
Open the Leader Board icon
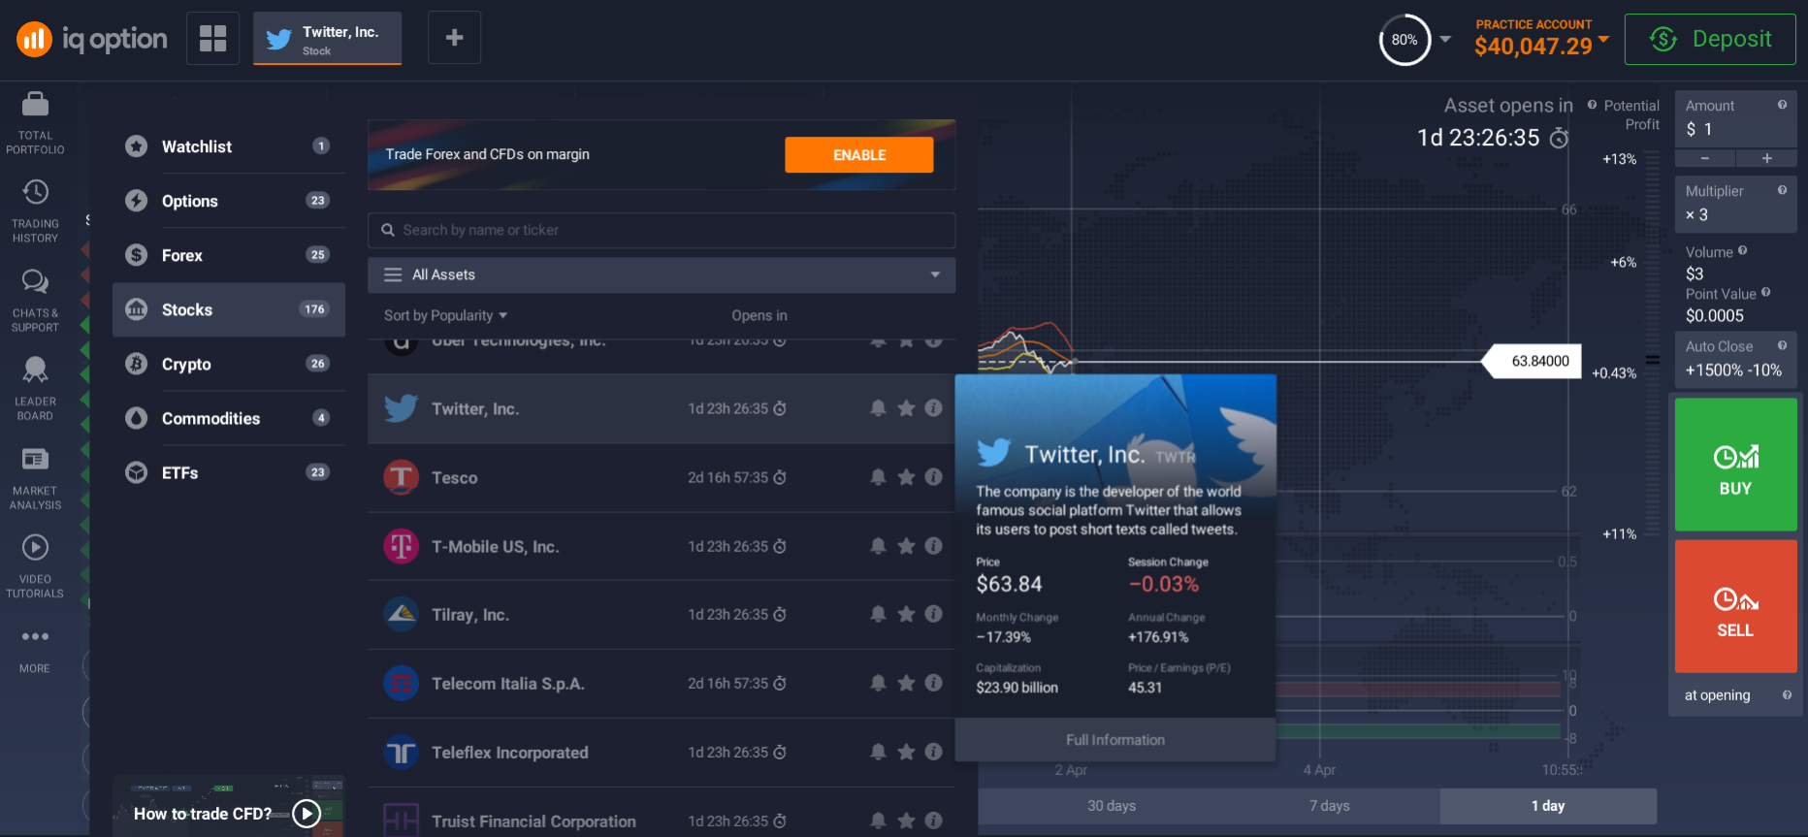point(35,370)
